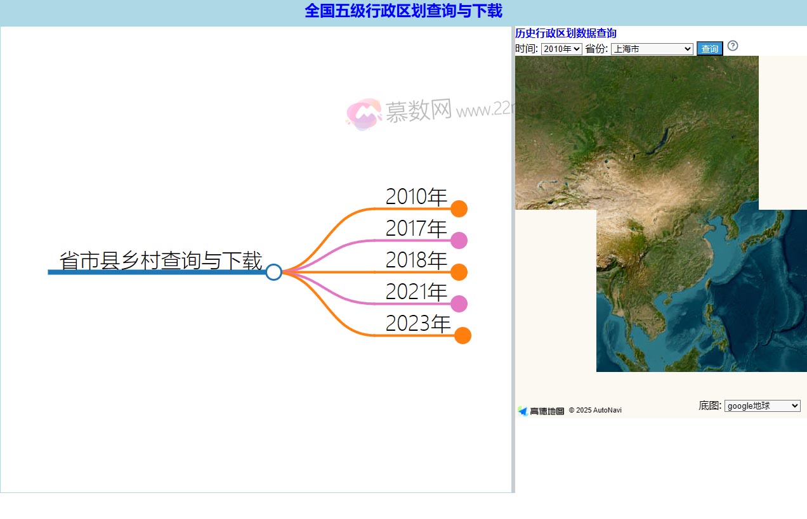The height and width of the screenshot is (519, 807).
Task: Click the circular help question mark icon
Action: click(733, 46)
